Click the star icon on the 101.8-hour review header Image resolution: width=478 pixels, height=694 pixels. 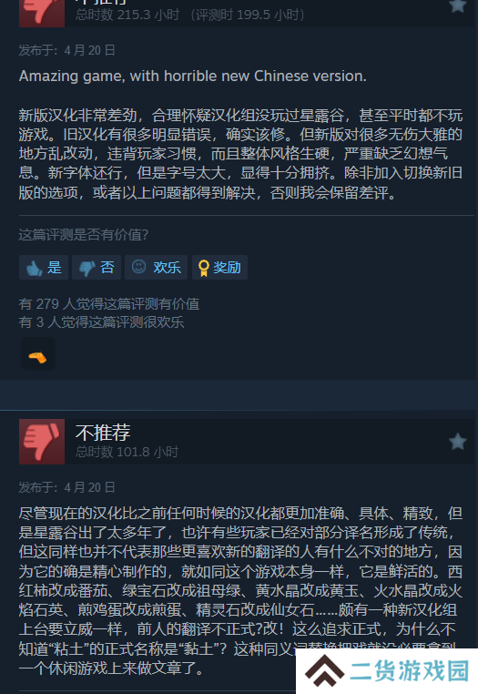[x=457, y=442]
